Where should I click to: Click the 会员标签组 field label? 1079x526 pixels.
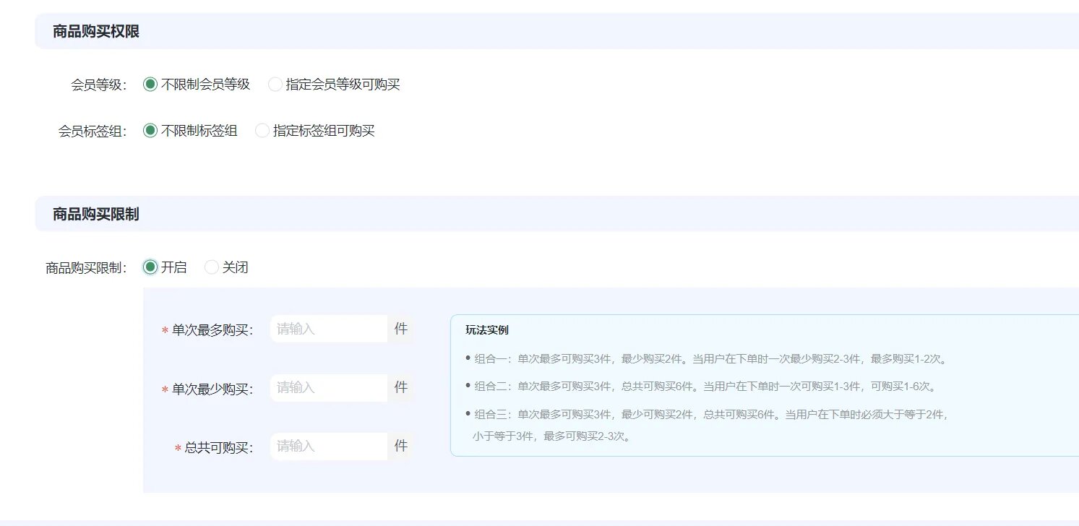(x=92, y=131)
